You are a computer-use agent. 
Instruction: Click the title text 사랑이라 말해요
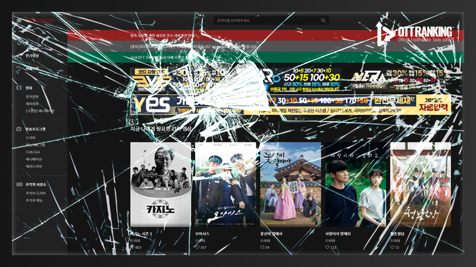click(338, 234)
